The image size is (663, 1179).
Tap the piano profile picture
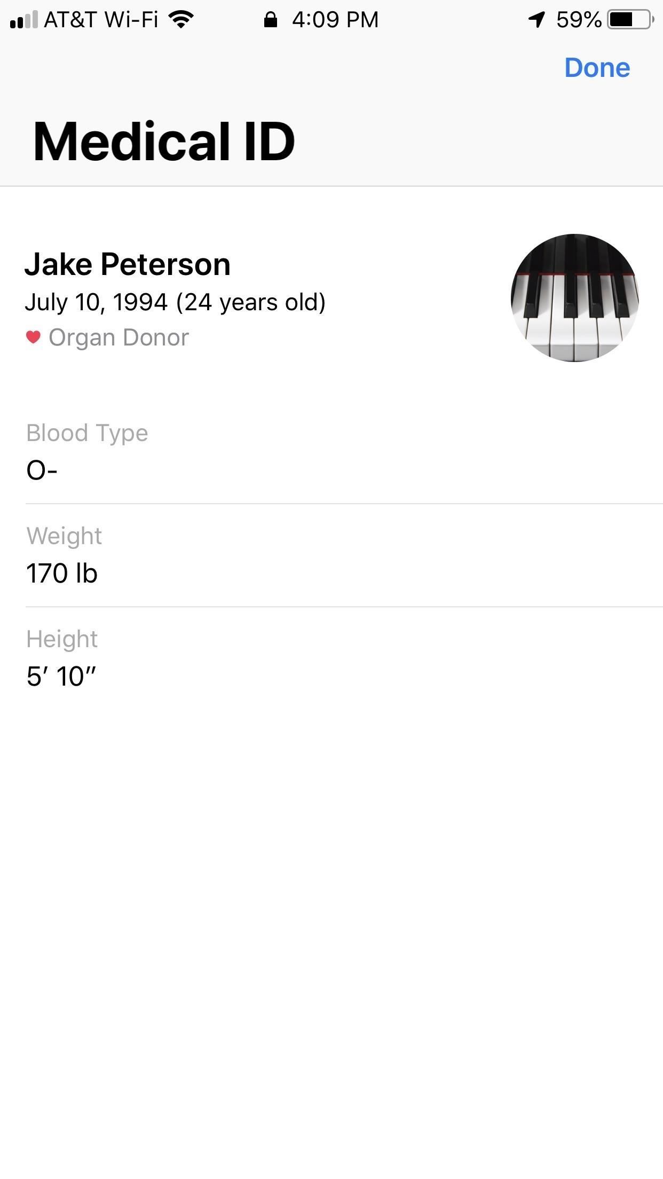[x=574, y=297]
